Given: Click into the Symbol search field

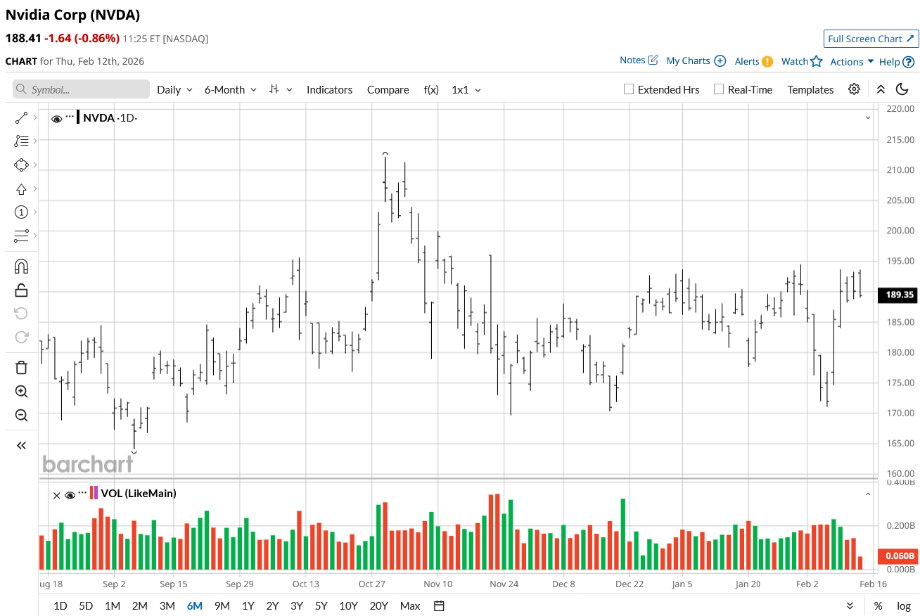Looking at the screenshot, I should [81, 89].
